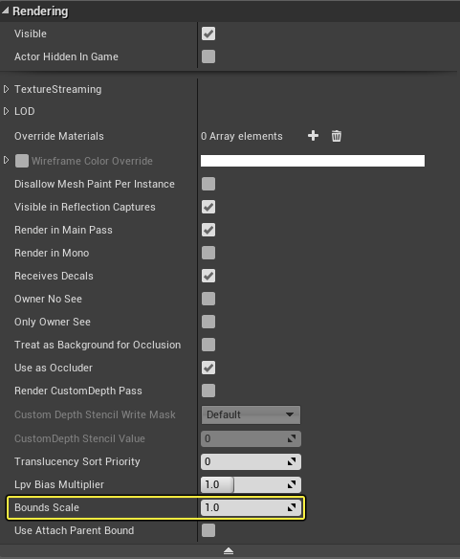Click spin arrow in CustomDepth Stencil Value field
This screenshot has width=460, height=559.
(x=292, y=438)
